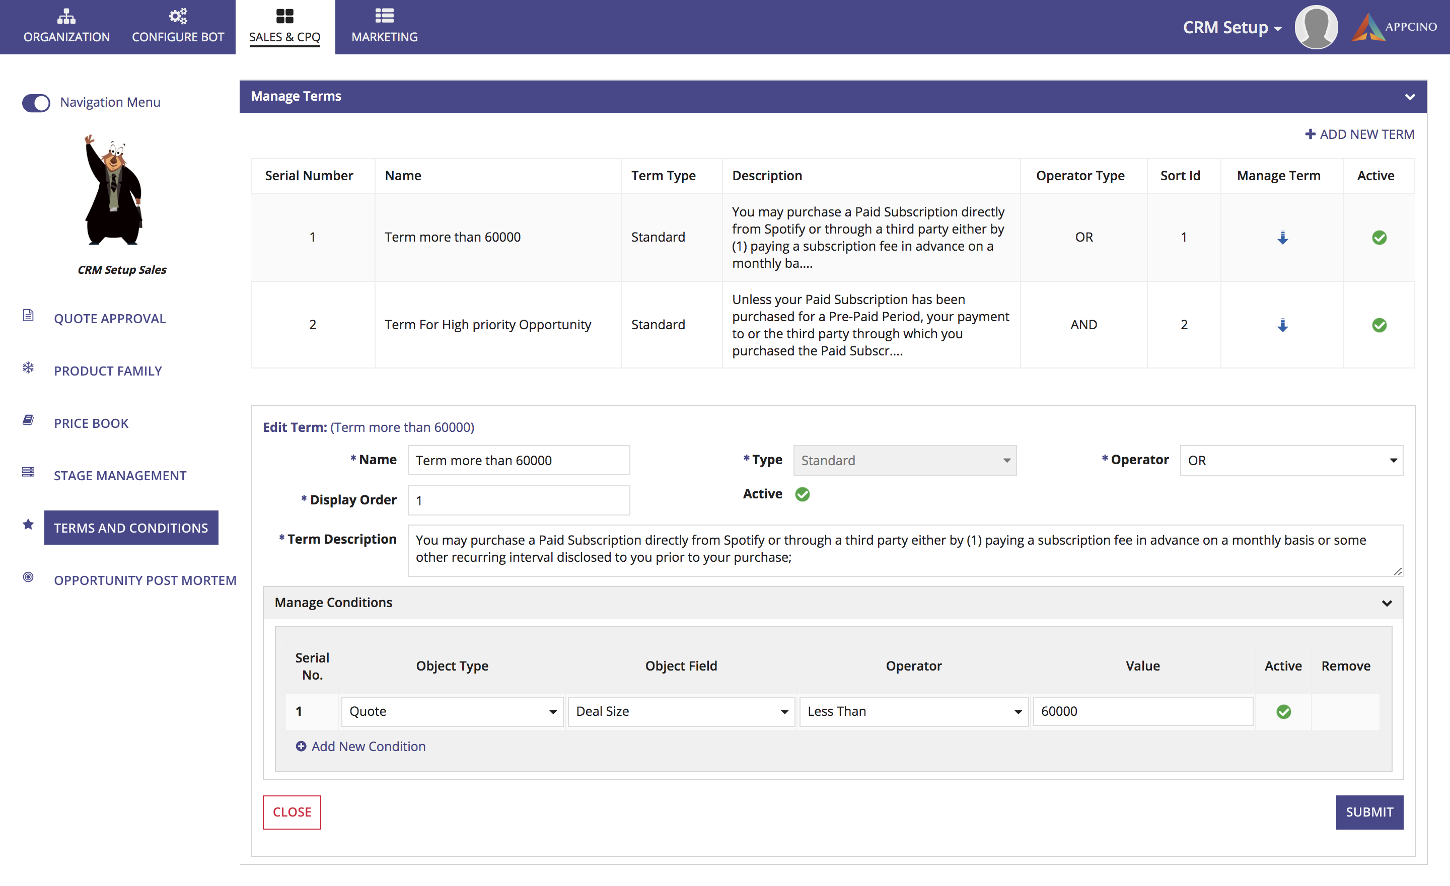Click the Add New Term link
This screenshot has width=1450, height=886.
tap(1359, 134)
